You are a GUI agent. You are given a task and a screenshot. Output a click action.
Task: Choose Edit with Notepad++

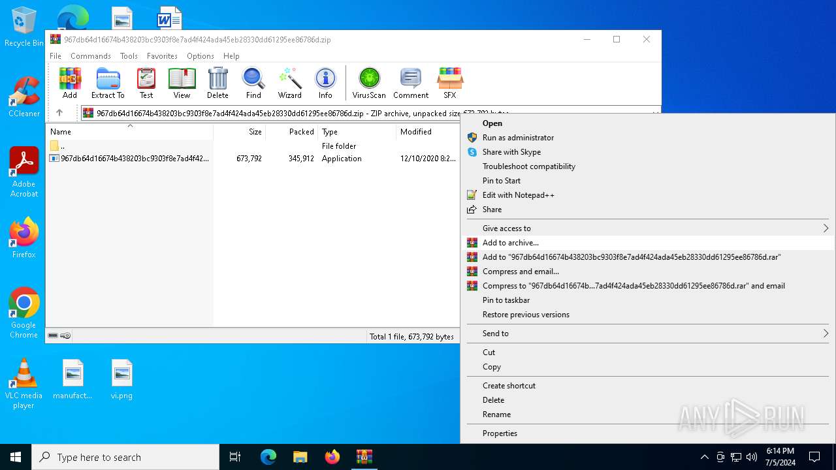pyautogui.click(x=648, y=195)
